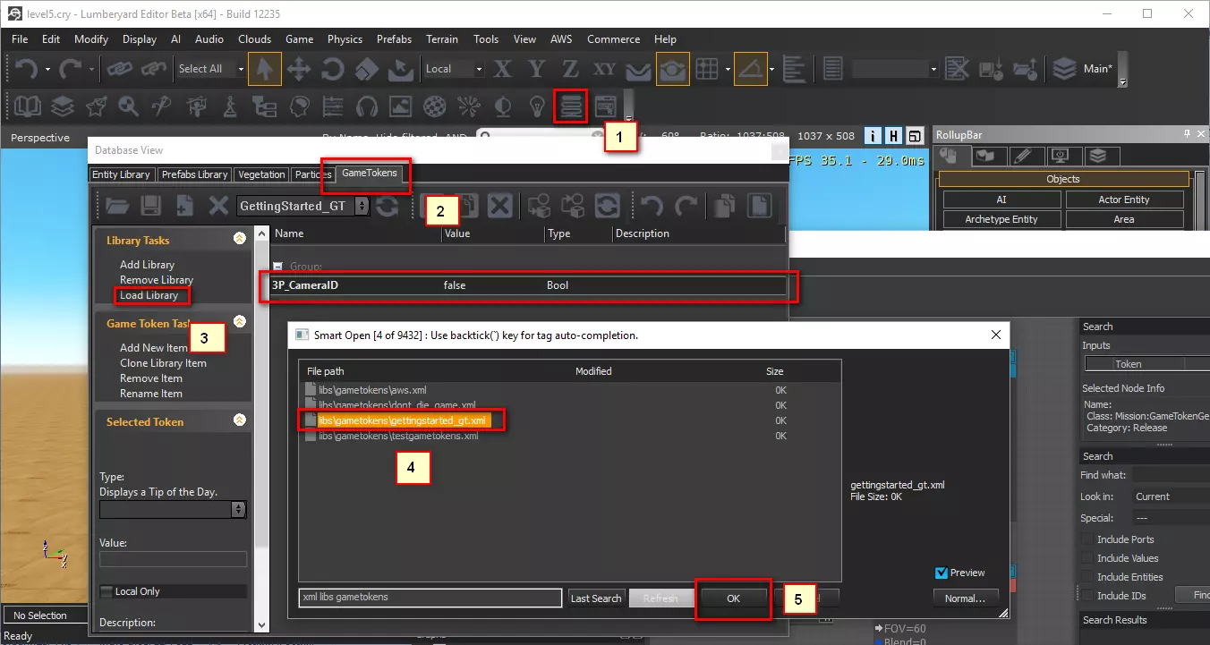1210x645 pixels.
Task: Enable the Local Only checkbox
Action: pyautogui.click(x=107, y=591)
